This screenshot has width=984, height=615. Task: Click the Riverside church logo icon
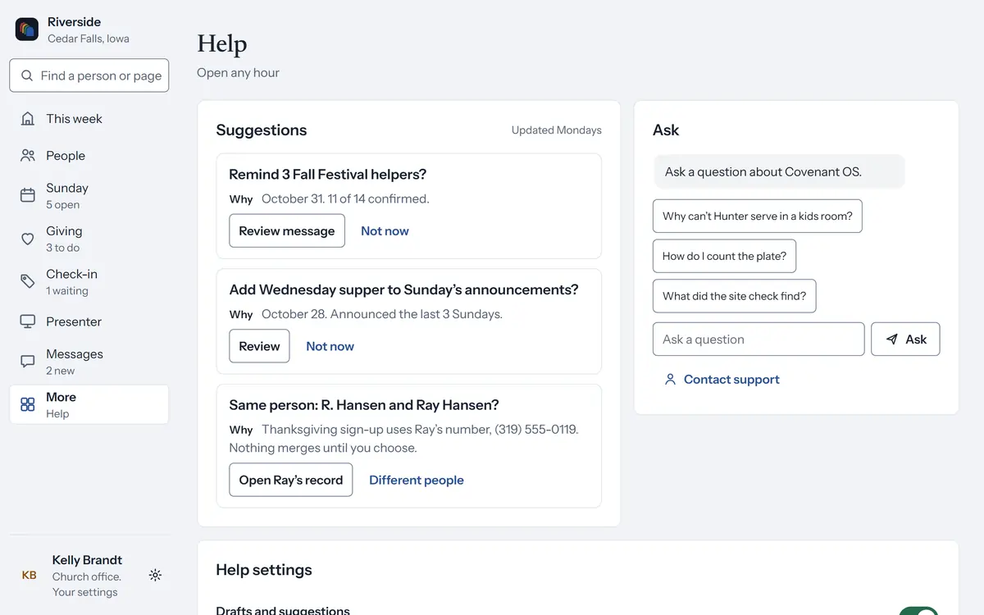point(27,30)
